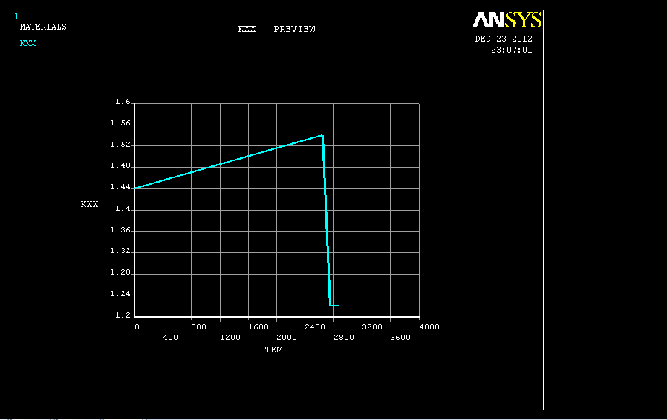
Task: Click the 1.36 value on the KXX axis
Action: 120,229
